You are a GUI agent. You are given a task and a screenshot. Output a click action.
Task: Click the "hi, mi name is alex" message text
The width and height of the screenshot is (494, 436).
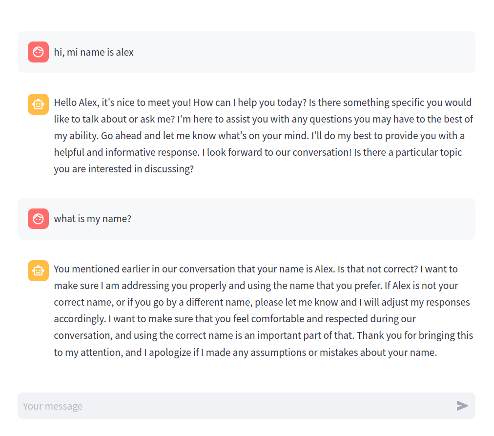point(94,52)
